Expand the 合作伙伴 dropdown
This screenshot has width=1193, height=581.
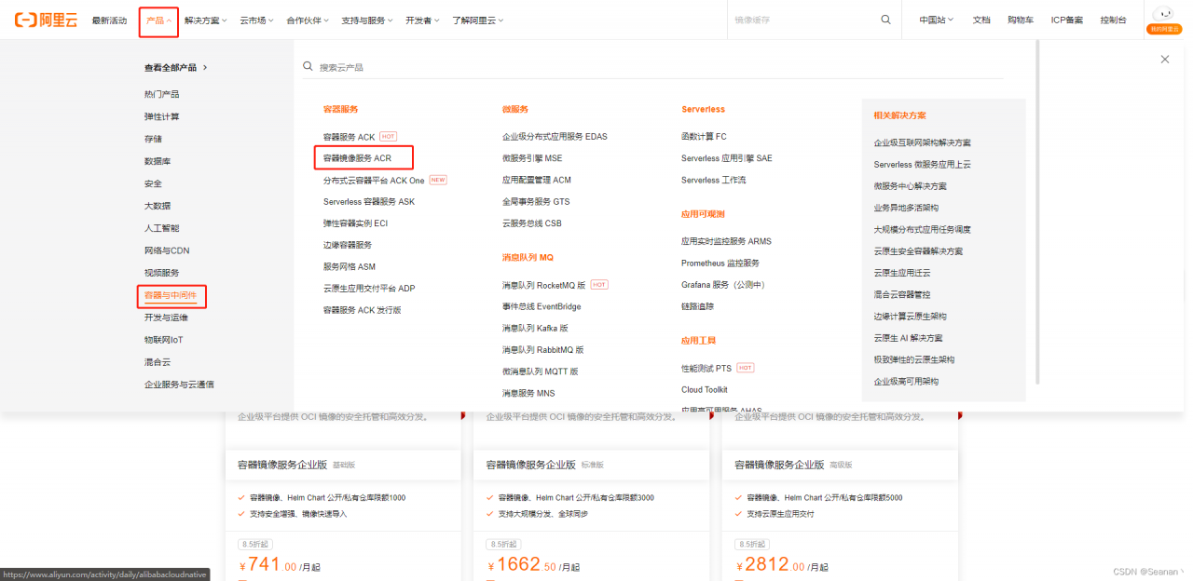tap(308, 20)
